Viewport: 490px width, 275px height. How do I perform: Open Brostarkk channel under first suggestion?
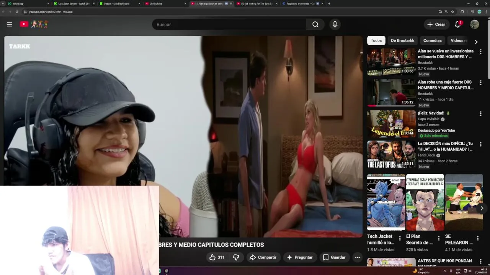pos(425,63)
